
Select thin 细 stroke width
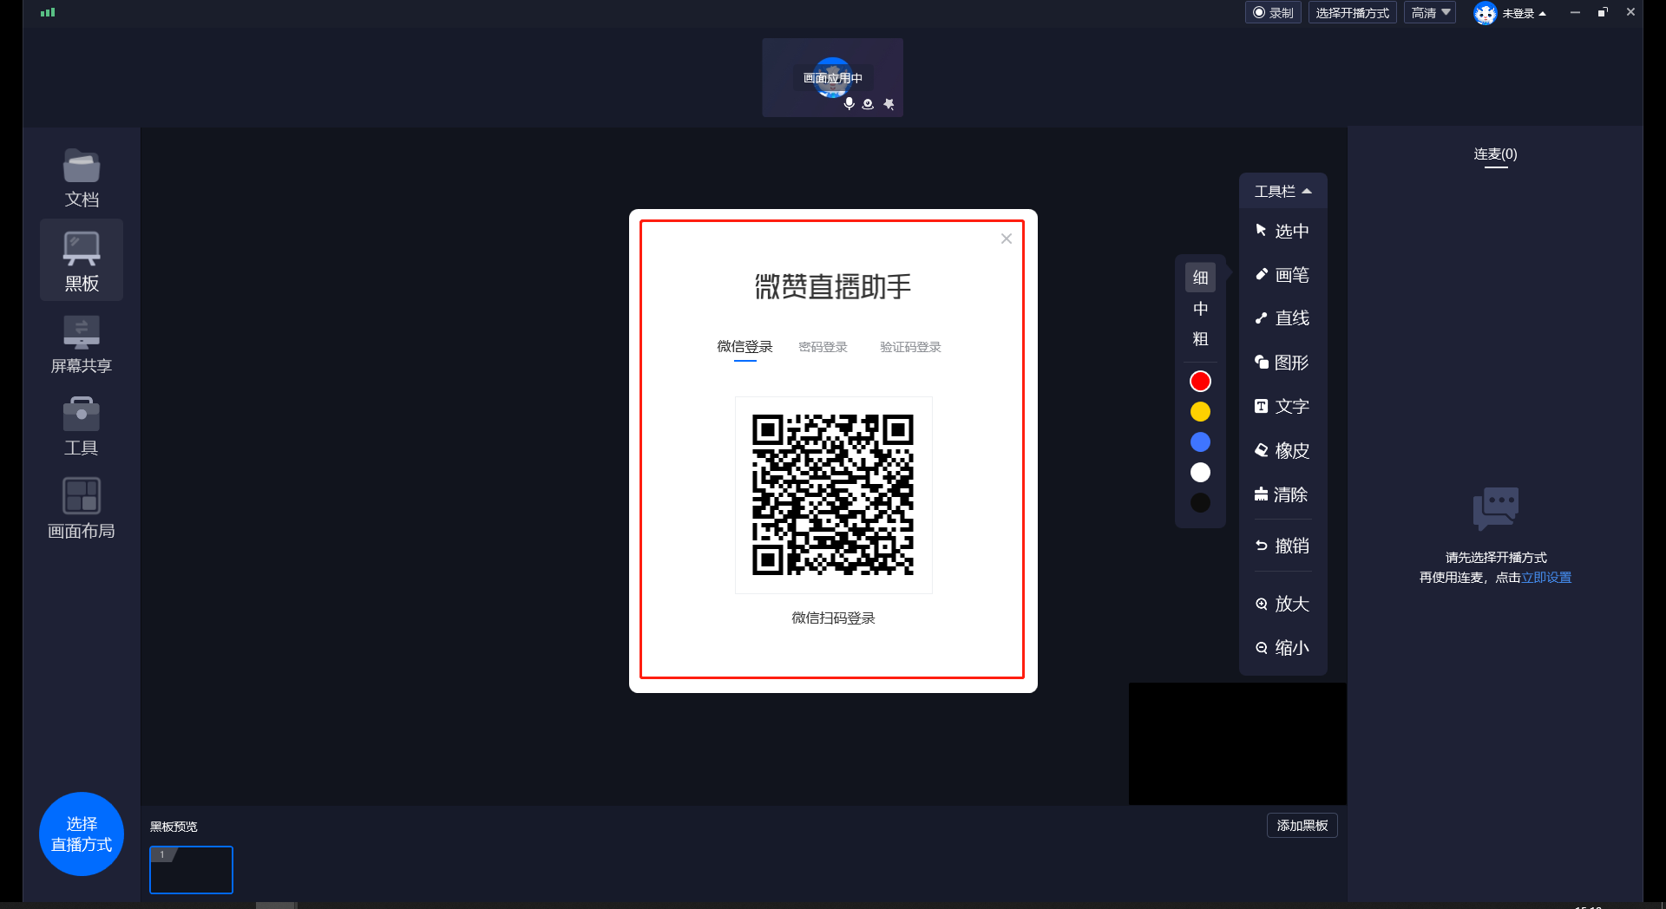(x=1200, y=278)
